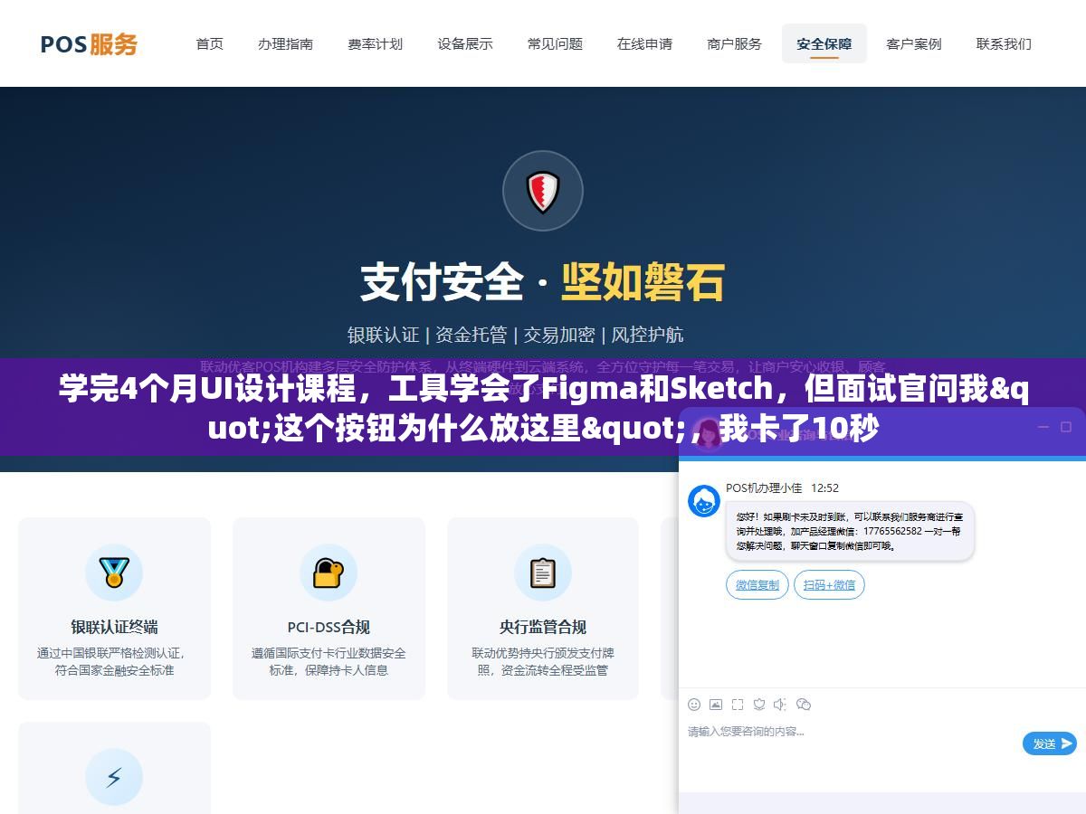Click the shield icon in the hero banner

click(543, 191)
